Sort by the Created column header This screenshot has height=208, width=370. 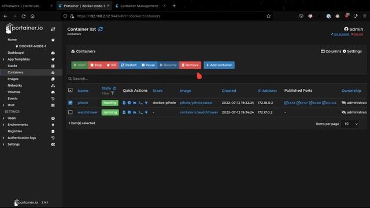click(x=229, y=91)
